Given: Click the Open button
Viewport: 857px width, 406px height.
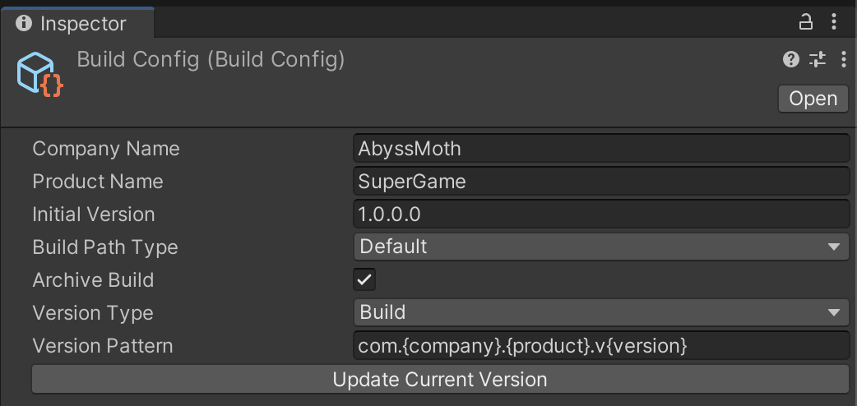Looking at the screenshot, I should click(x=813, y=99).
